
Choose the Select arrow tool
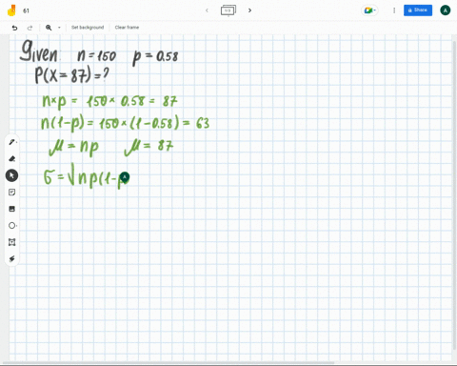point(11,175)
